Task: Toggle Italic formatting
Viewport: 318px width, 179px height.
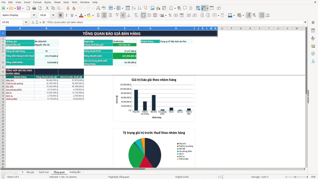Action: click(x=66, y=15)
